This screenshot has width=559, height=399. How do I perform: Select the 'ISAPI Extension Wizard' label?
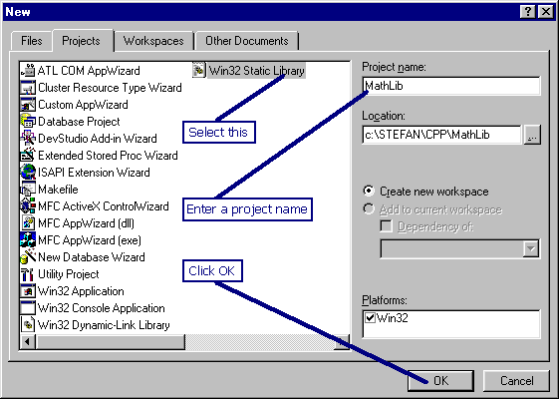tap(94, 173)
